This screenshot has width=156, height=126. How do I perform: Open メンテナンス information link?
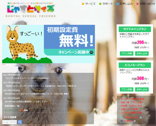(x=11, y=110)
